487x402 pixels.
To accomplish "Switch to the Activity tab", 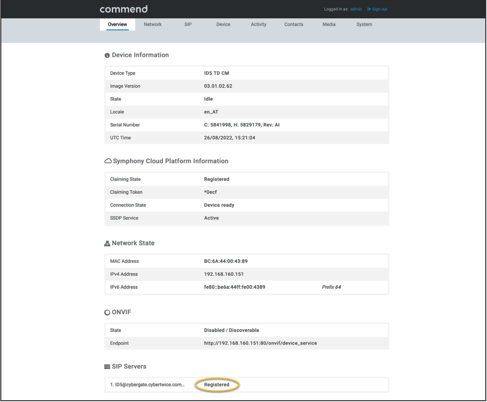I will point(258,24).
